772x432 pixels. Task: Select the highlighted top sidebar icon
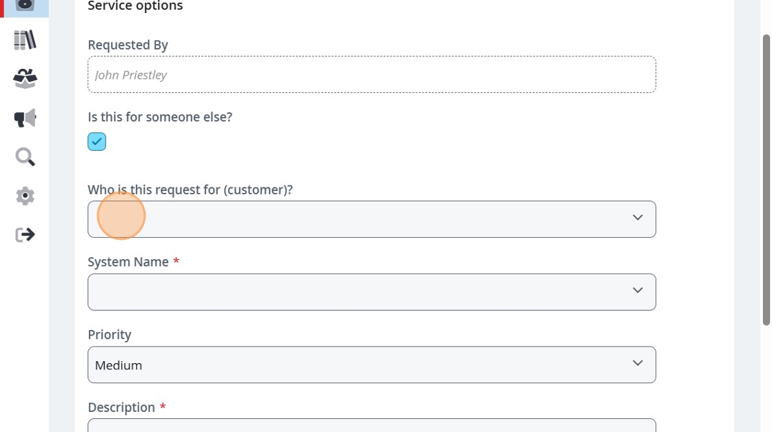click(25, 6)
